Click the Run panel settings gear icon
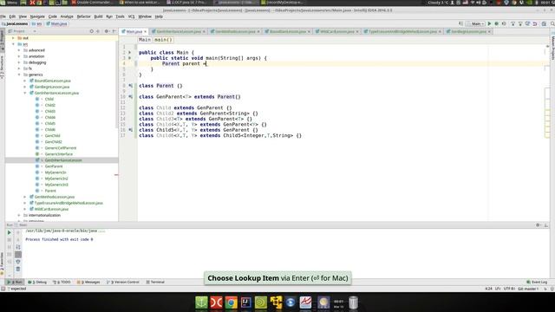This screenshot has height=312, width=555. [538, 225]
